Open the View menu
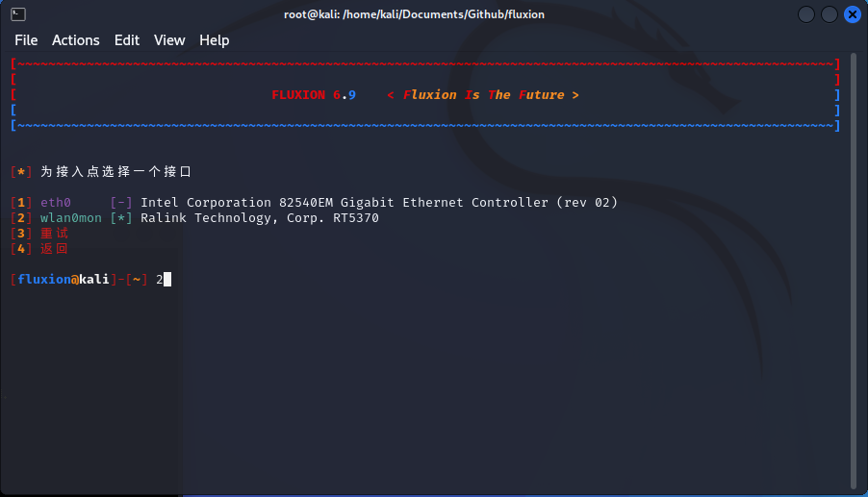 169,40
